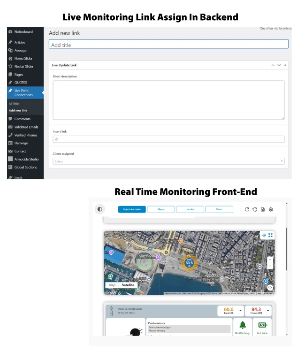Zoom in the map with plus button
This screenshot has height=352, width=305.
click(x=270, y=260)
